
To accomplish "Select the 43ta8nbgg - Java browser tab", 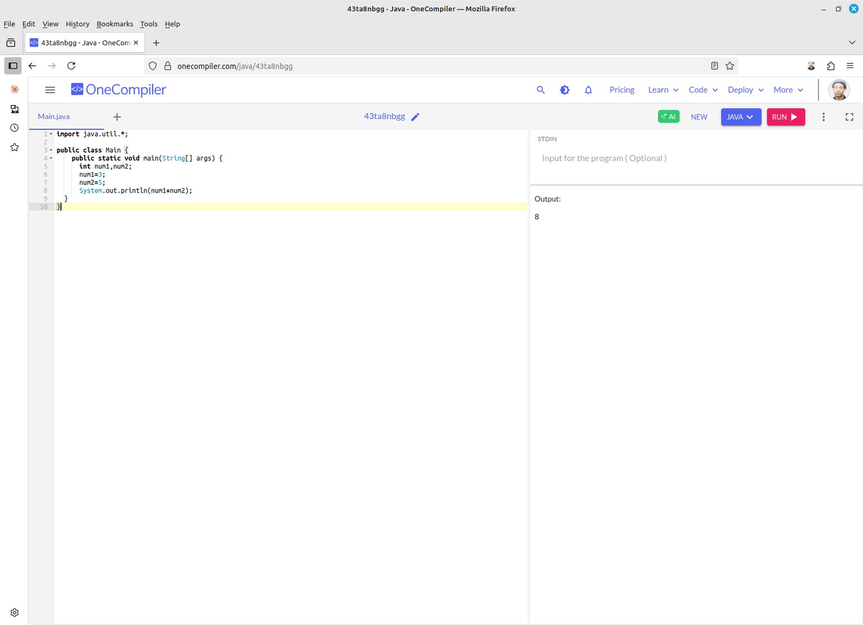I will 85,43.
